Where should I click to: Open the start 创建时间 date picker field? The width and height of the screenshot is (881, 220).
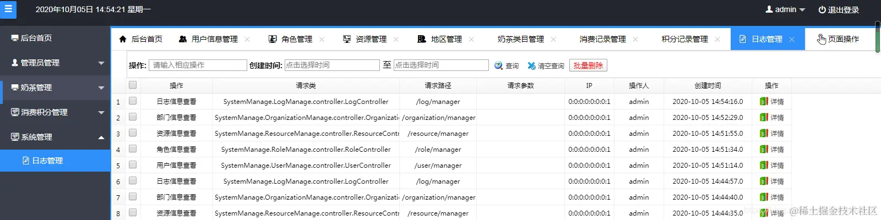pos(332,65)
